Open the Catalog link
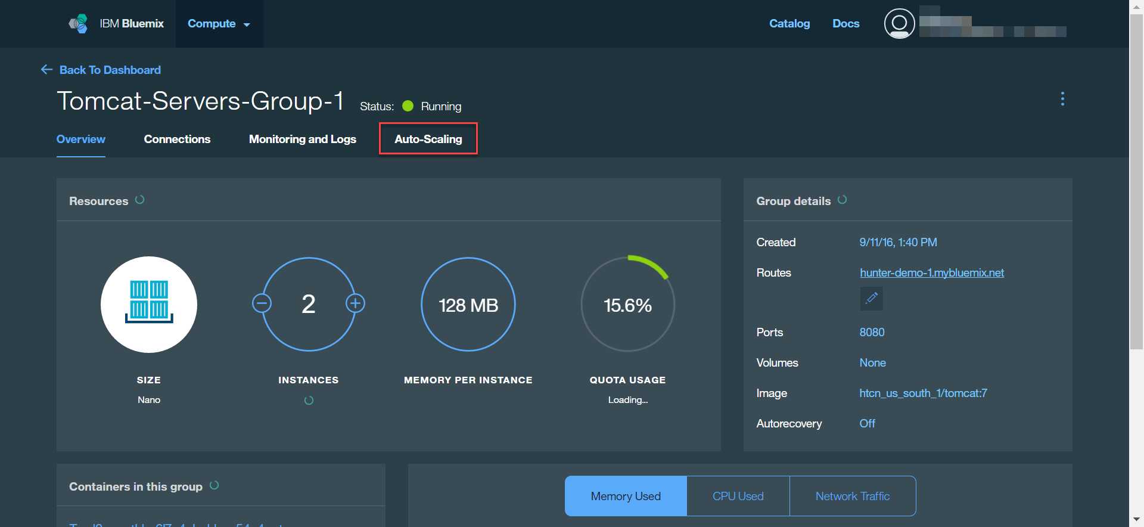Image resolution: width=1144 pixels, height=527 pixels. (x=789, y=24)
